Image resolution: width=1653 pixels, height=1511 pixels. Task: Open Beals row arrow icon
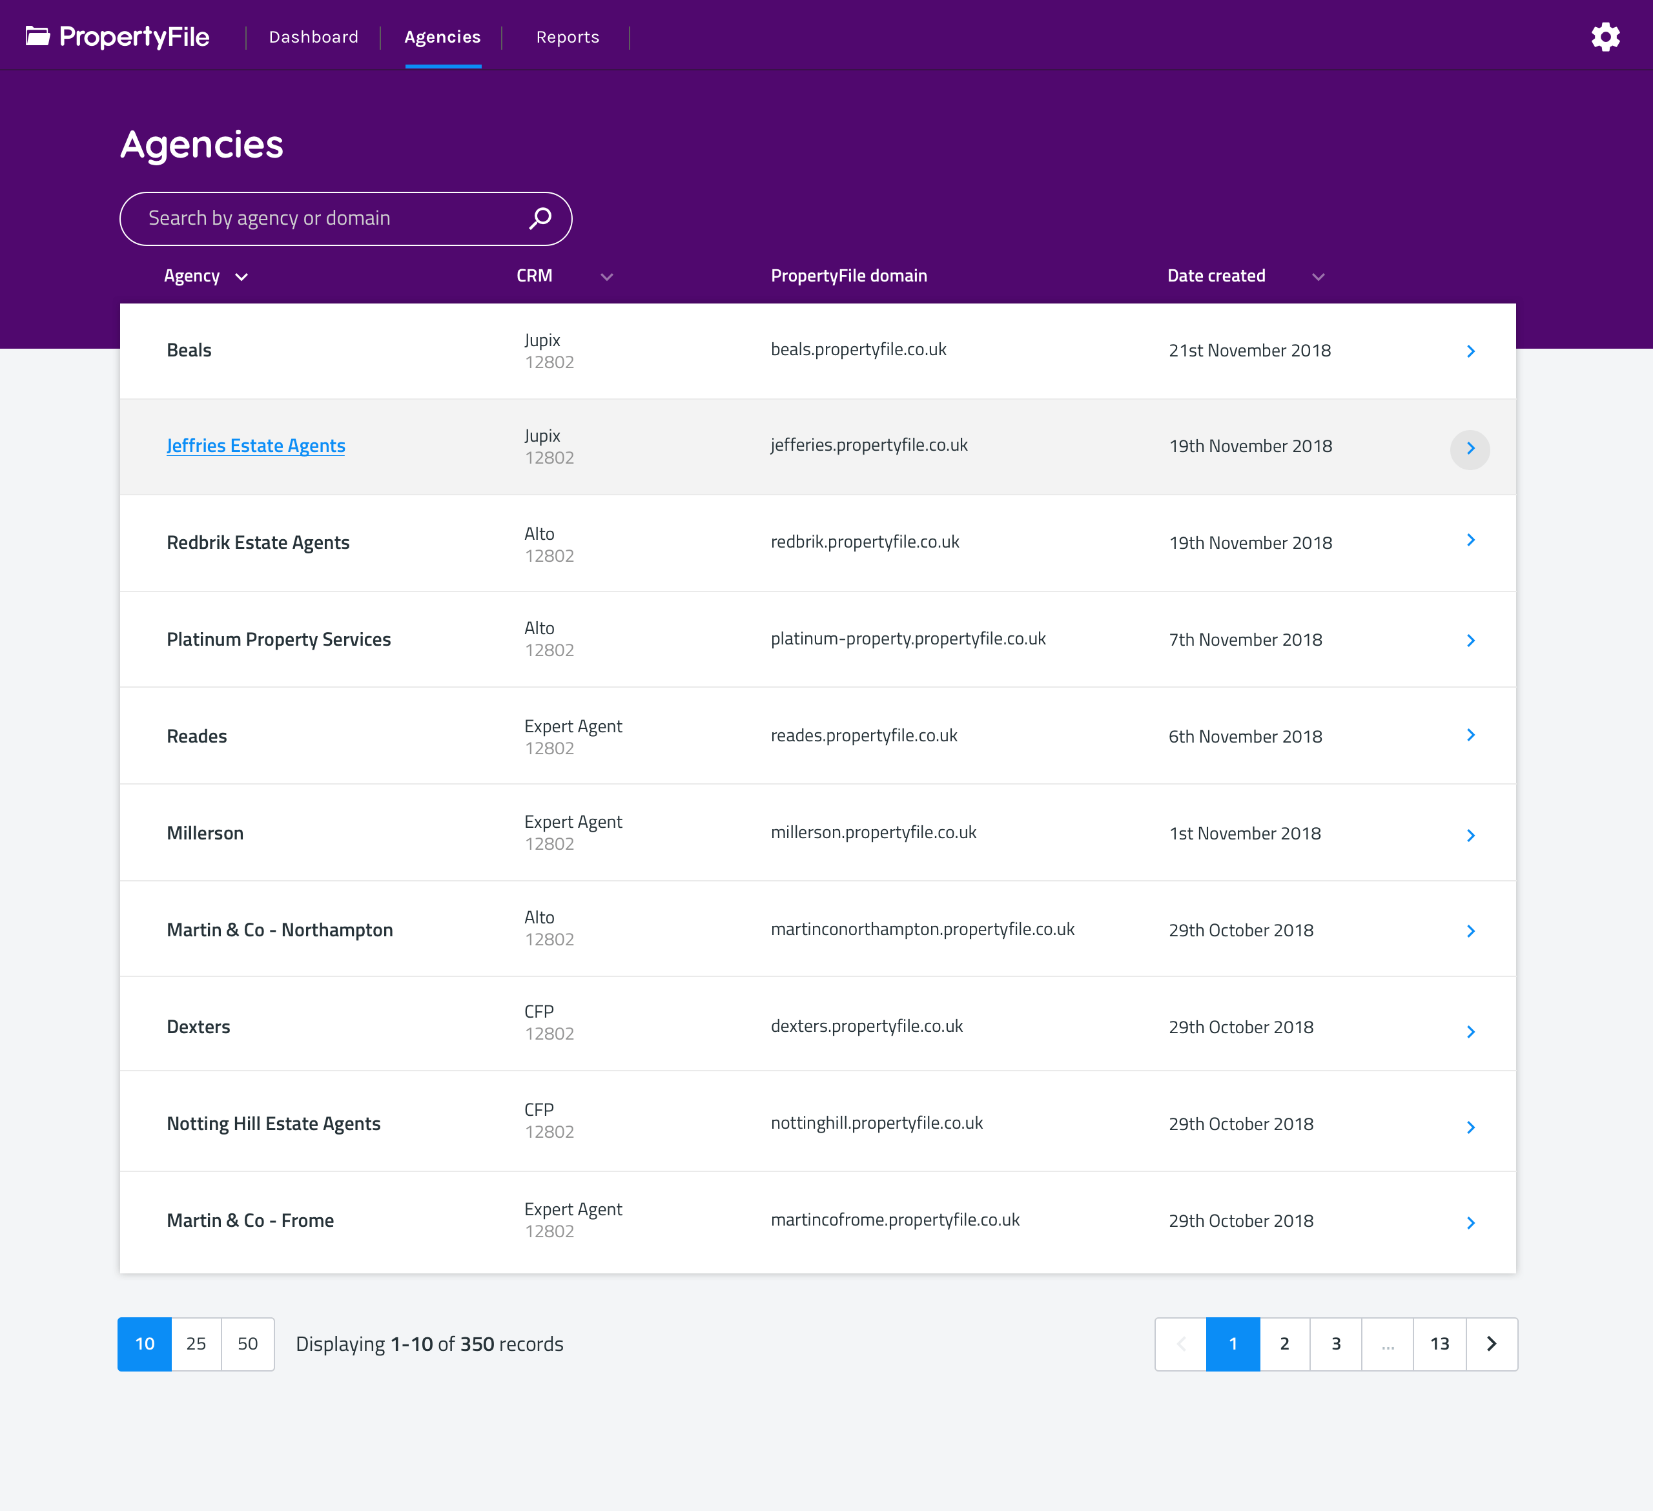[x=1470, y=351]
